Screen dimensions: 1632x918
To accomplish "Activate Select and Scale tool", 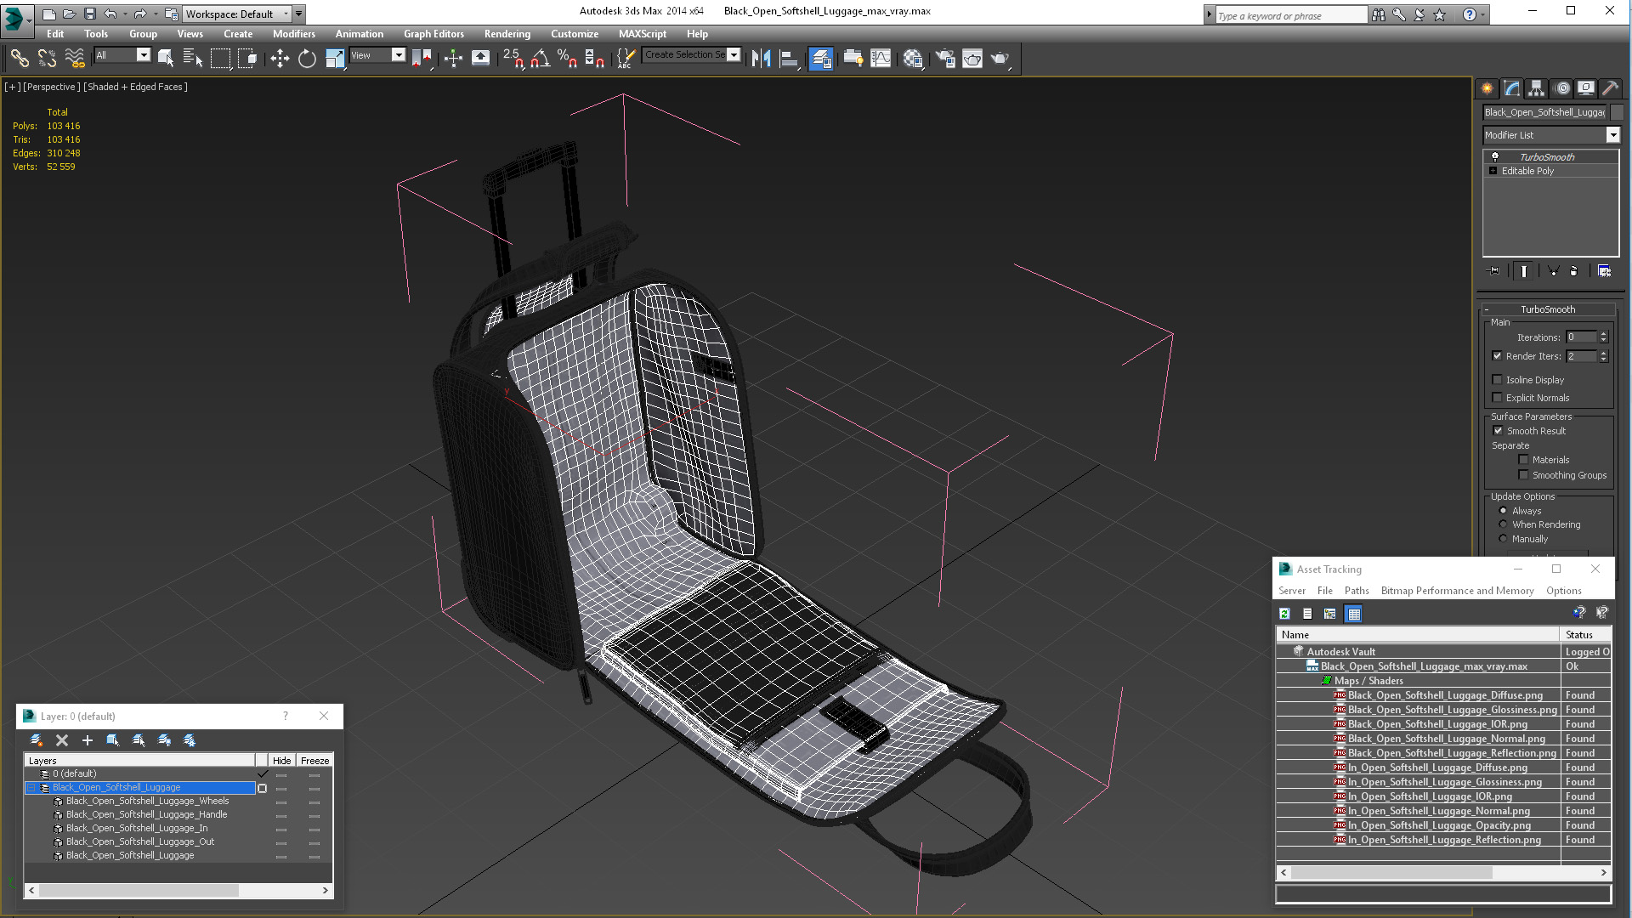I will tap(335, 58).
